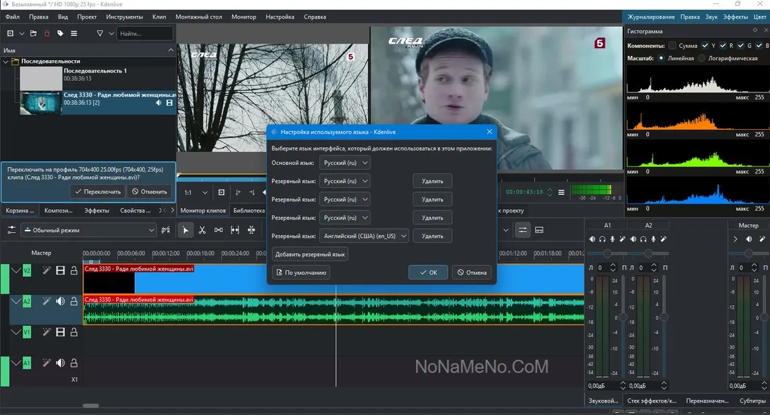The height and width of the screenshot is (415, 770).
Task: Open effects wand on track V1
Action: pyautogui.click(x=46, y=332)
